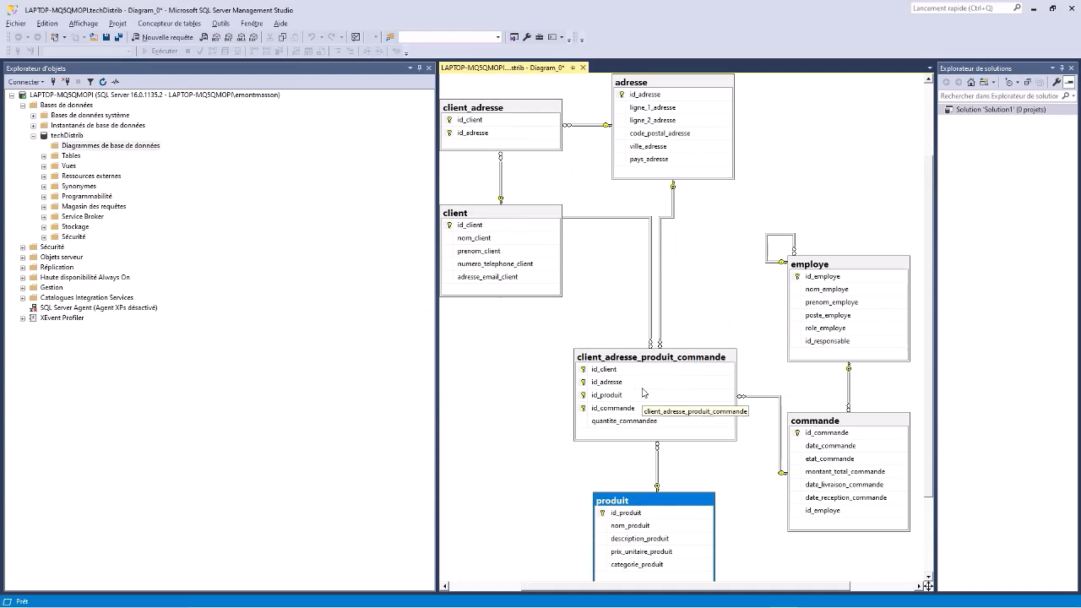Click the Solution Explorer search field
Screen dimensions: 1081x608
point(1005,95)
